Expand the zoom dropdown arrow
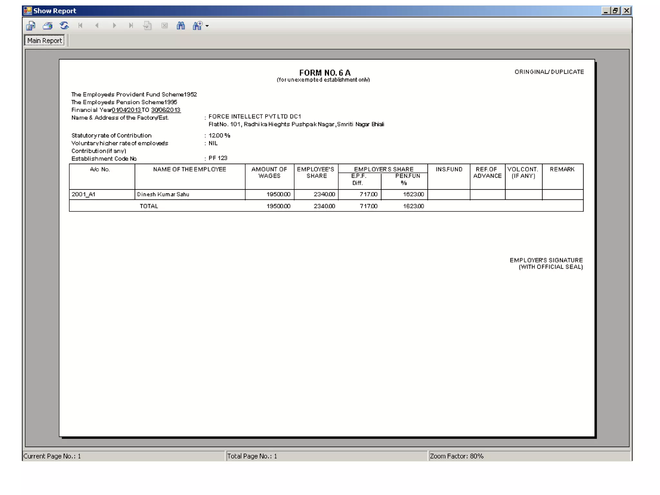Image resolution: width=660 pixels, height=495 pixels. [207, 26]
